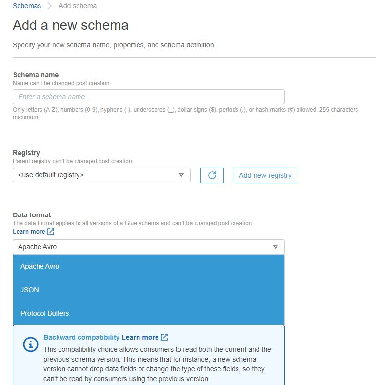Click the external link icon in Backward compatibility box
This screenshot has width=376, height=385.
[164, 337]
